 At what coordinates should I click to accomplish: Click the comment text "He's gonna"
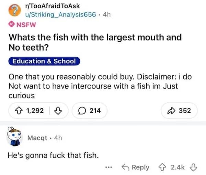(53, 154)
